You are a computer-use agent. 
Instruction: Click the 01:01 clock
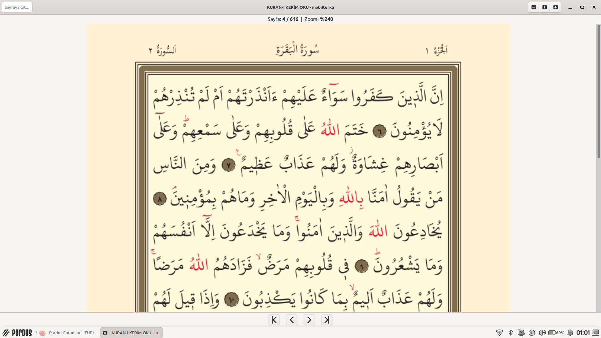(583, 333)
